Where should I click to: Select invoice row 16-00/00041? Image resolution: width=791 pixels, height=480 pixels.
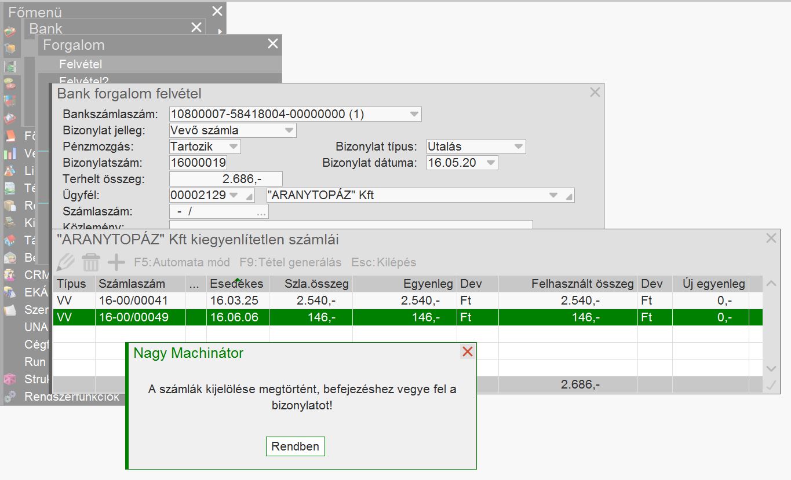pyautogui.click(x=408, y=301)
